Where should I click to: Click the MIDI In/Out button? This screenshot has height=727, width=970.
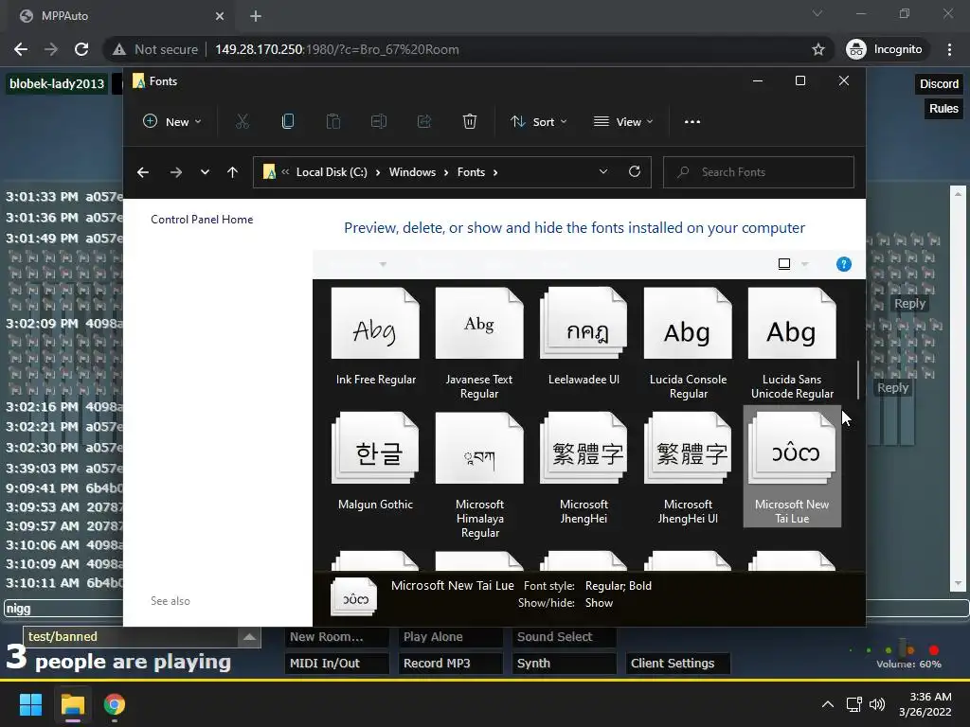[337, 664]
